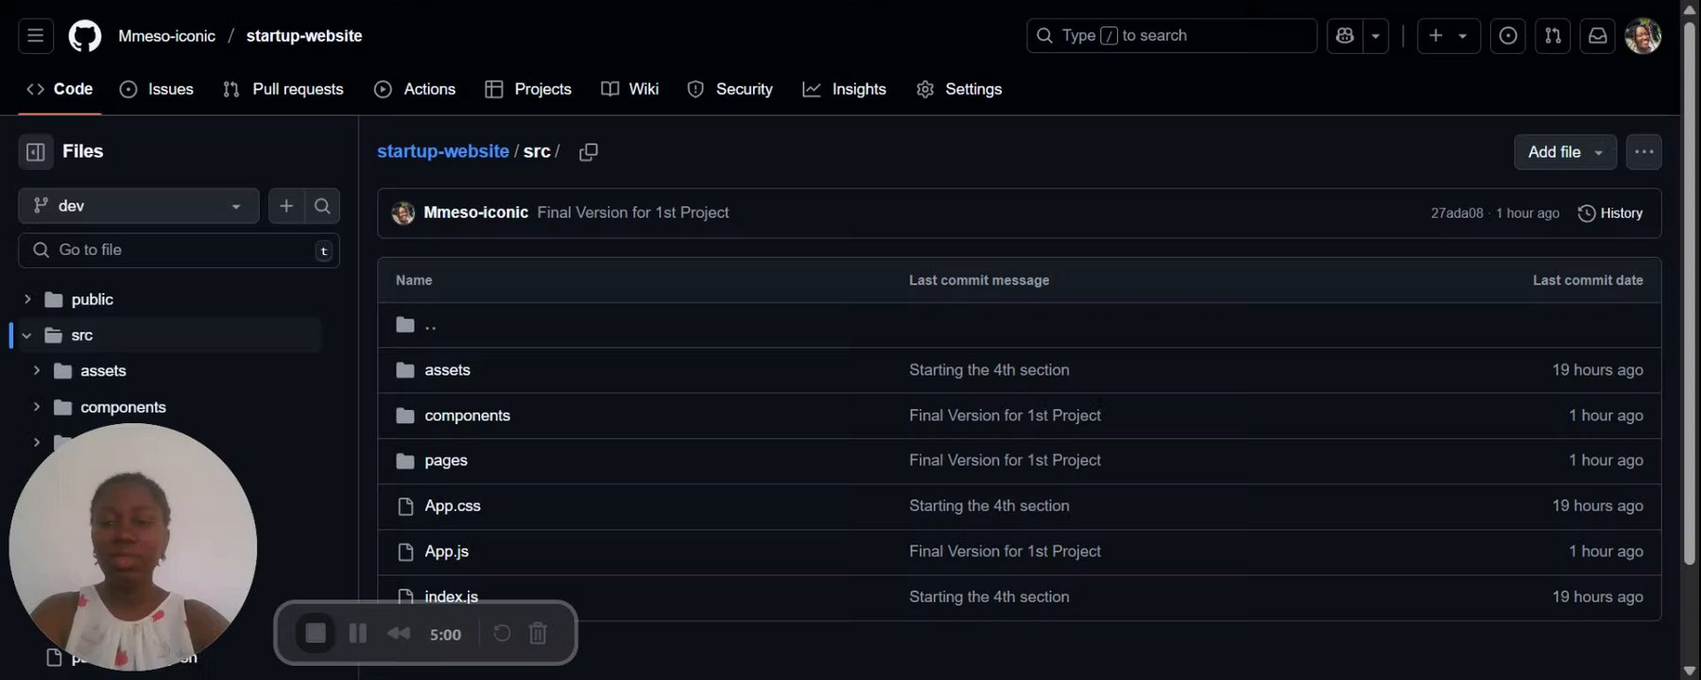Open the issues icon in header
Image resolution: width=1701 pixels, height=680 pixels.
[1508, 36]
